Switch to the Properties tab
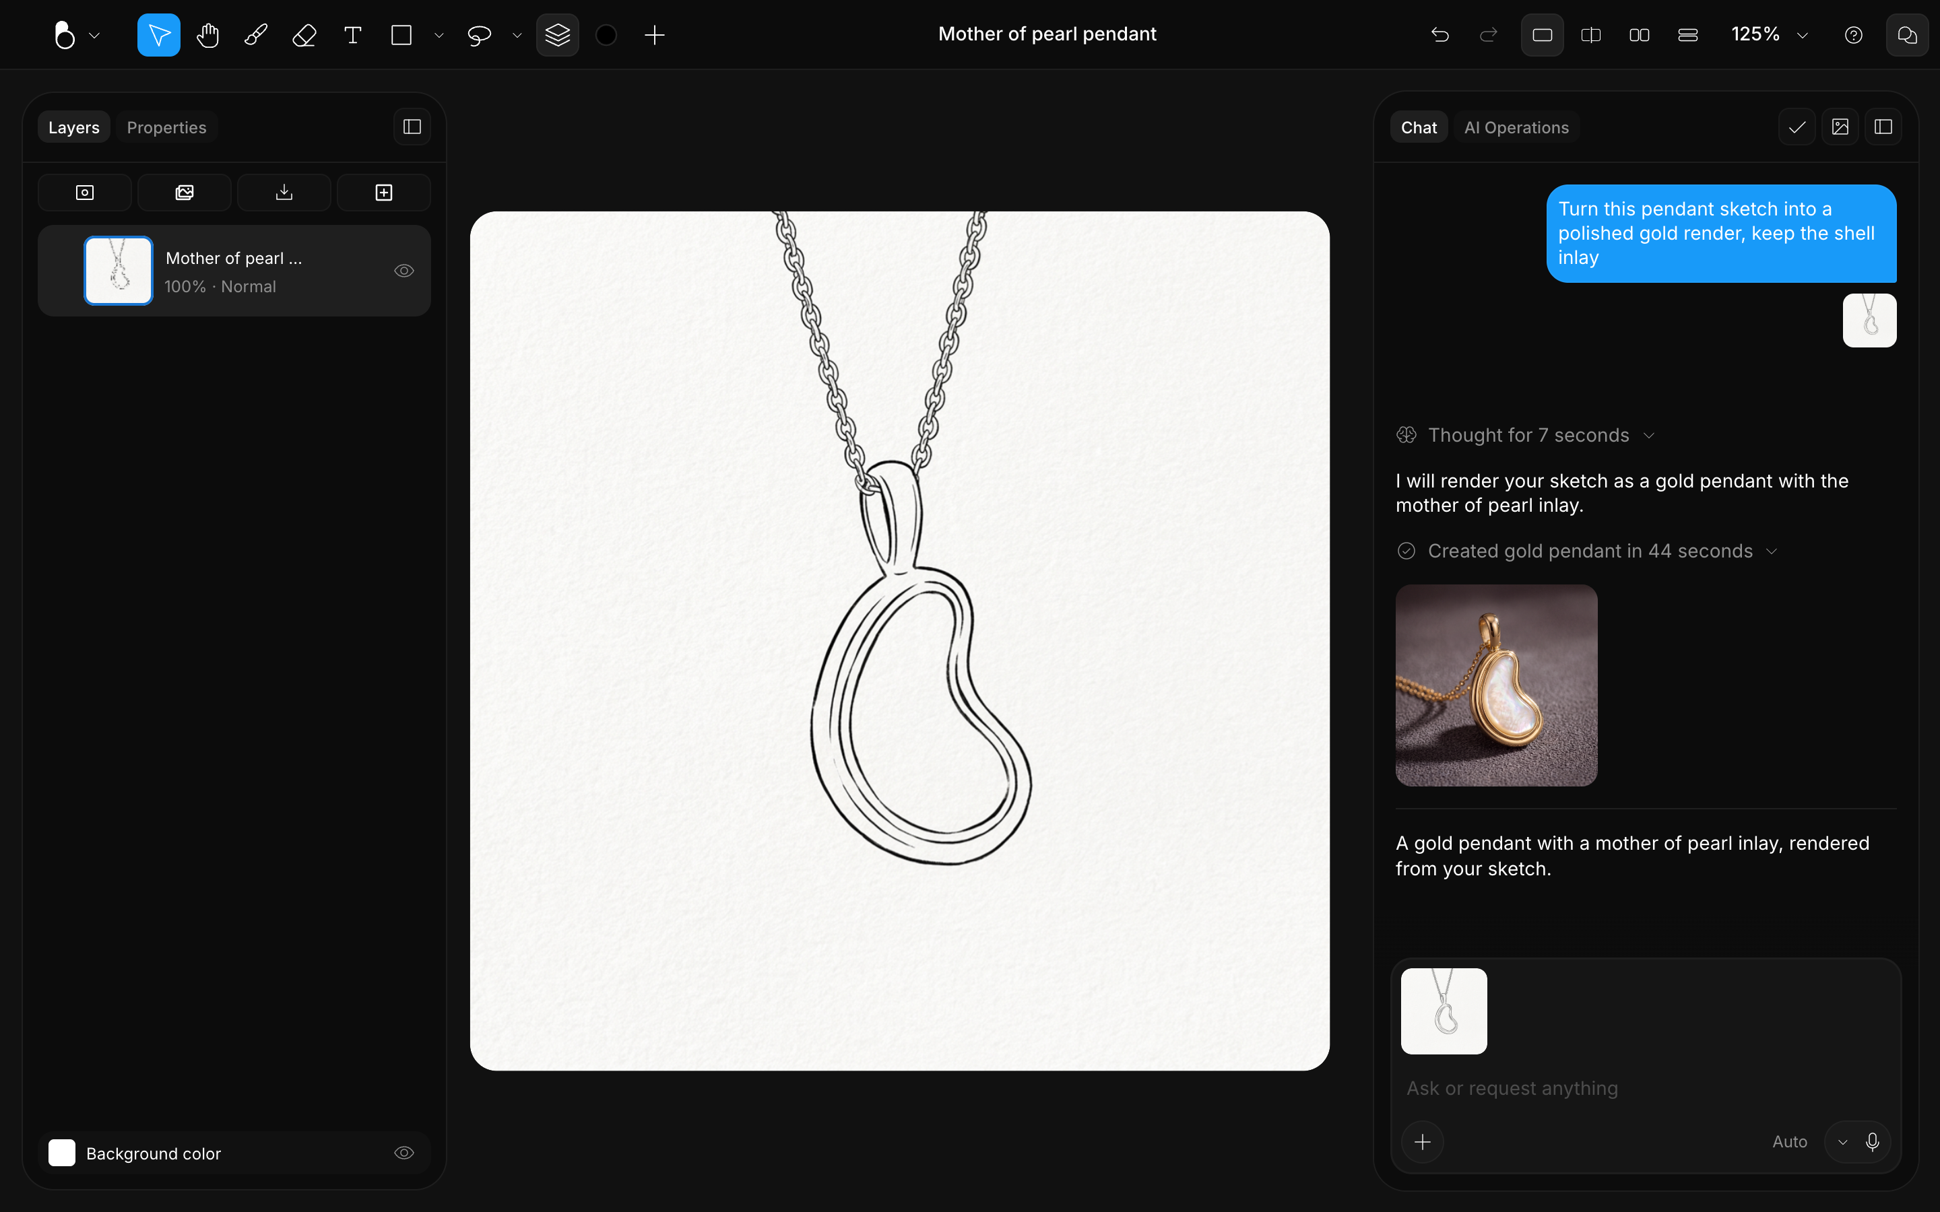Viewport: 1940px width, 1212px height. tap(167, 127)
